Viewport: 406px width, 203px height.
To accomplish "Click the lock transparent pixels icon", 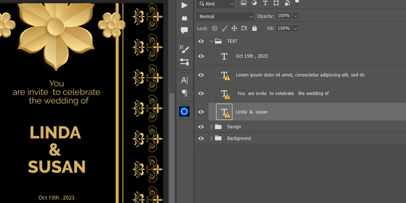I will (x=215, y=28).
